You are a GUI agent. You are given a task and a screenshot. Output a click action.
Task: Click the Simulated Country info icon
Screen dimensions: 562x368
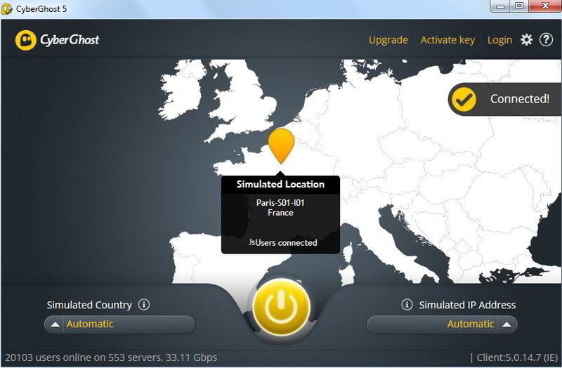(x=144, y=305)
